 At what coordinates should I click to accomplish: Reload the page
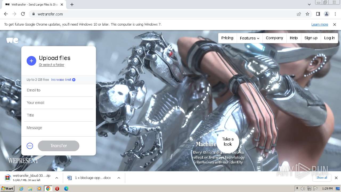23,14
